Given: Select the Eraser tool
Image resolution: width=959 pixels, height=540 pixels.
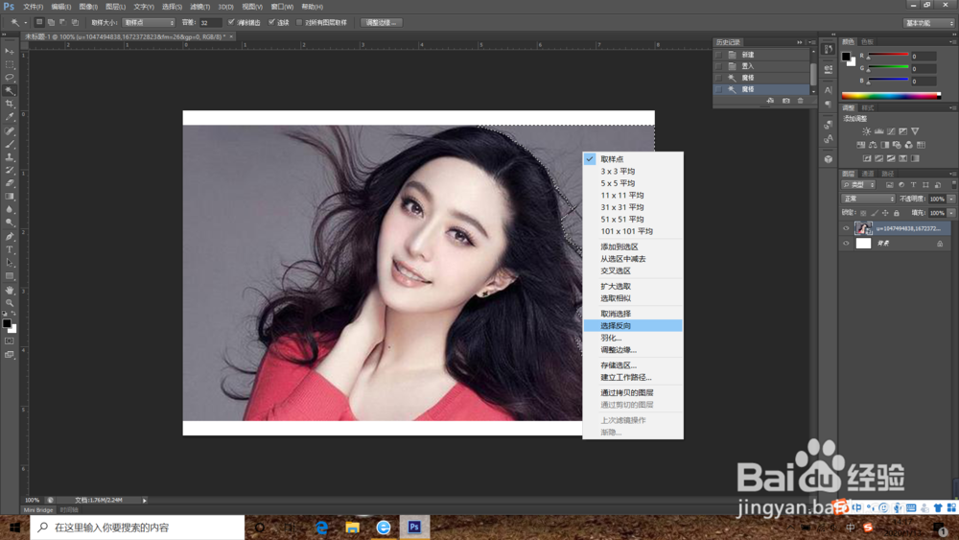Looking at the screenshot, I should (x=10, y=183).
